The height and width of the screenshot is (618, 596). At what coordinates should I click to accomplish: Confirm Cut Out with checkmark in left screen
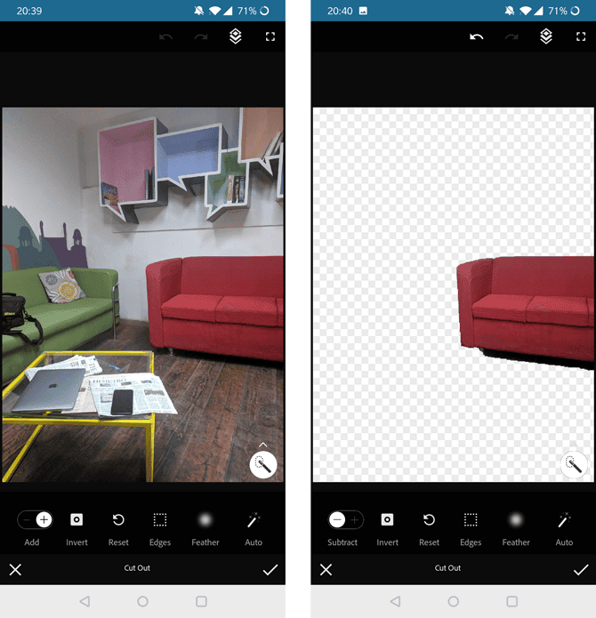coord(270,569)
